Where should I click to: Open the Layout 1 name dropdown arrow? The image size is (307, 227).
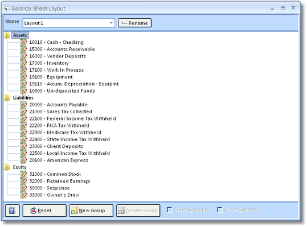pyautogui.click(x=111, y=23)
